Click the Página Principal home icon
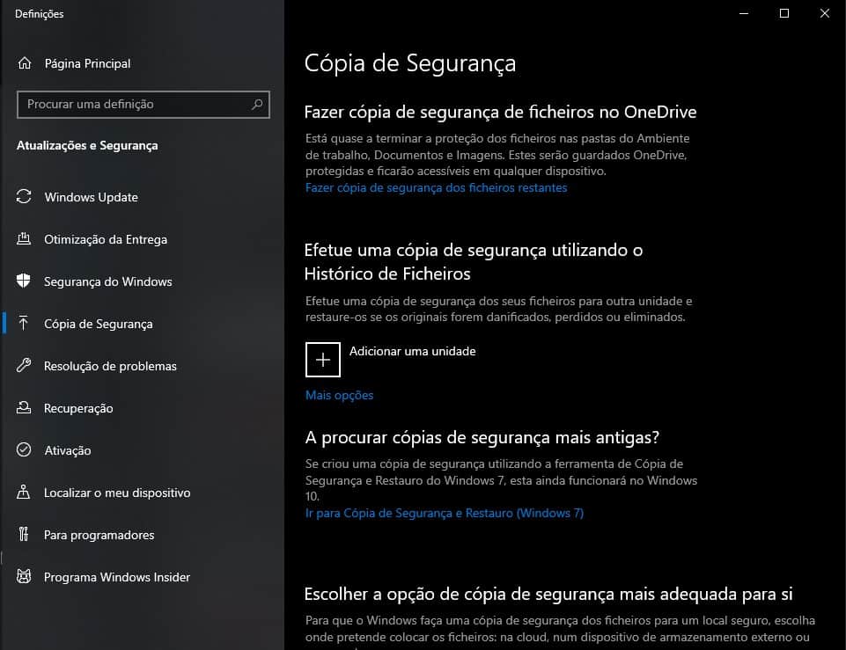The width and height of the screenshot is (846, 650). tap(25, 63)
